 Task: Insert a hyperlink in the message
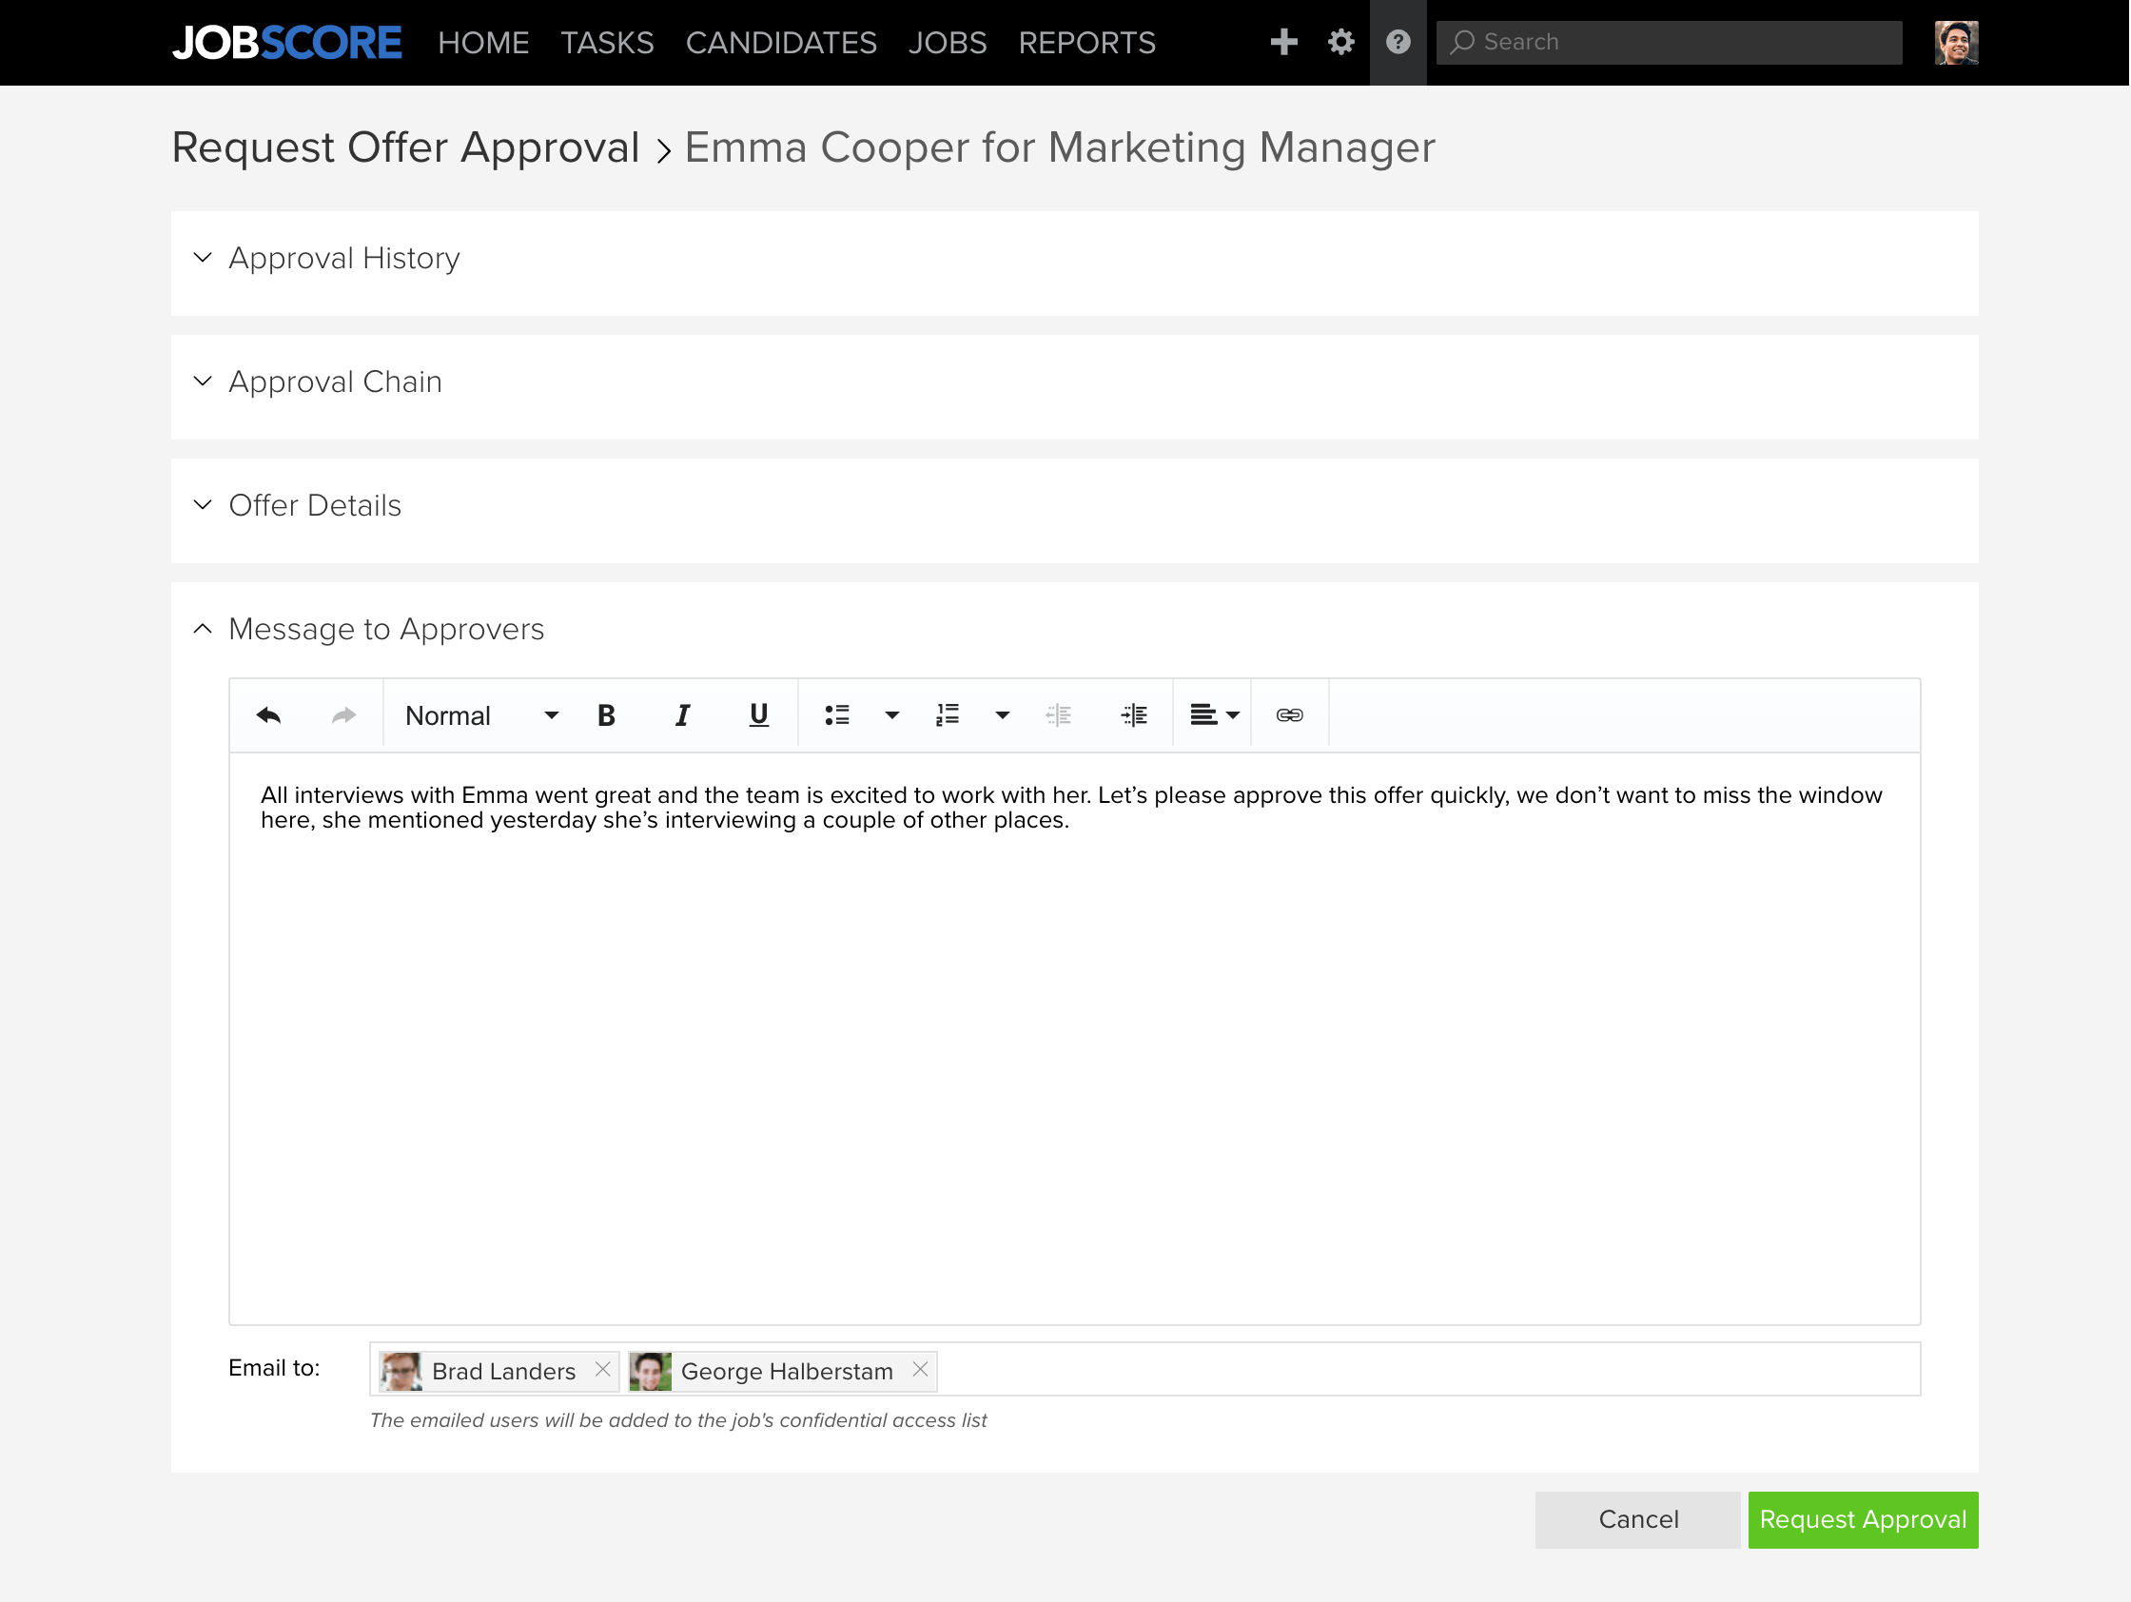click(x=1289, y=714)
